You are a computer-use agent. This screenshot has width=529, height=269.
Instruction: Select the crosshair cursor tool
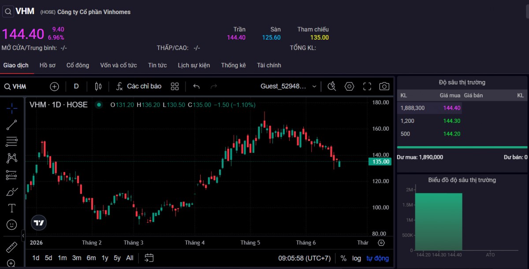point(12,108)
